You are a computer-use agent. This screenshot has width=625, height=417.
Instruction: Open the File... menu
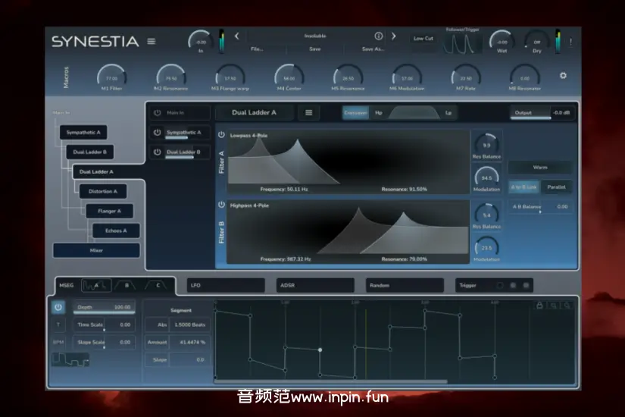pos(257,49)
